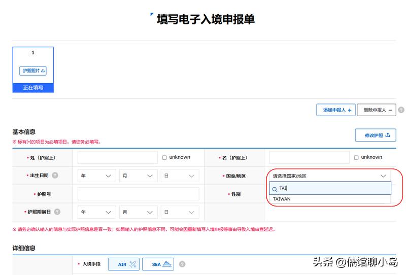Viewport: 406px width, 275px height.
Task: Click the given name input field
Action: pyautogui.click(x=310, y=157)
